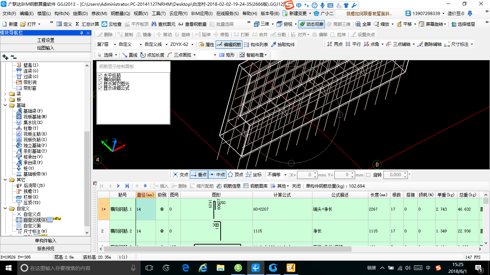Open 其他 dropdown in rebar toolbar

pyautogui.click(x=280, y=186)
